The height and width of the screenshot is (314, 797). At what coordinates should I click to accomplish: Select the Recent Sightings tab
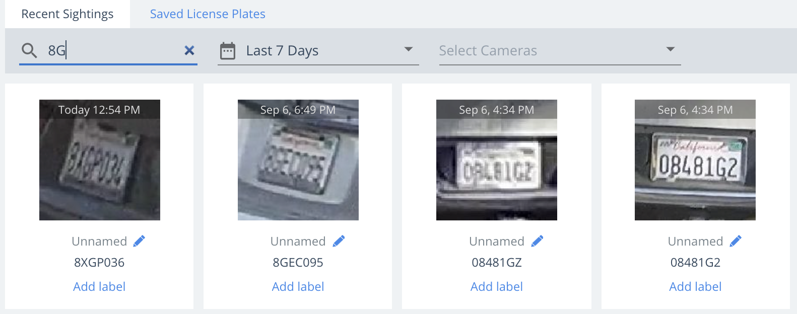[68, 14]
